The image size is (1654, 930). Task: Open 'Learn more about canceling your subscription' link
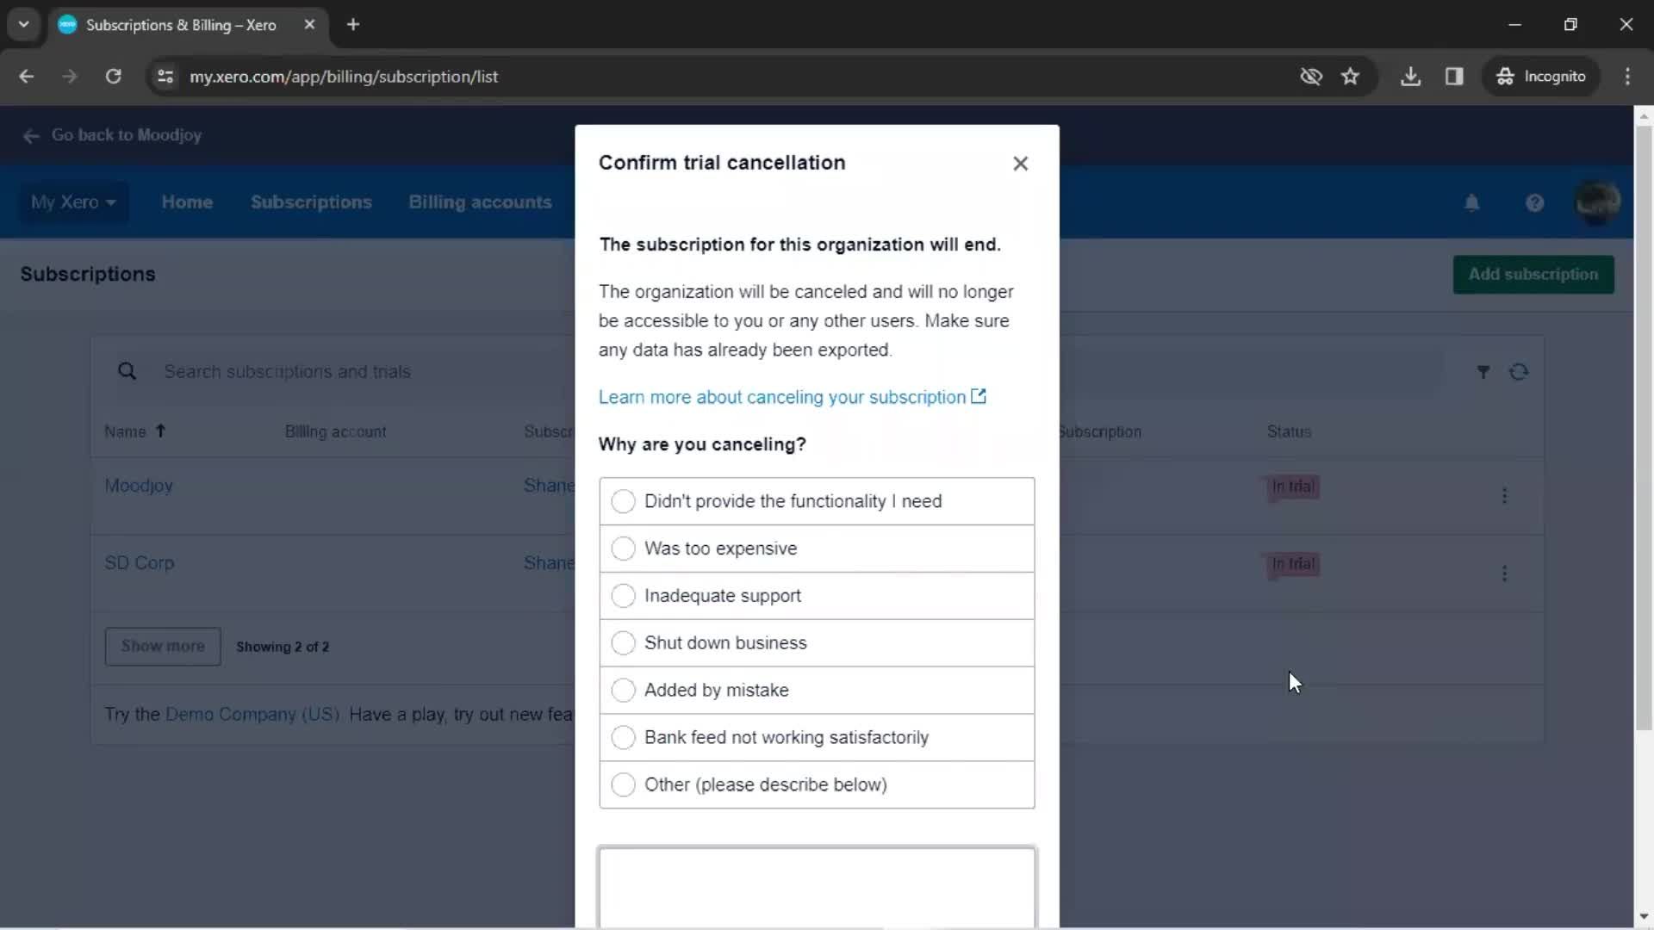[x=792, y=397]
